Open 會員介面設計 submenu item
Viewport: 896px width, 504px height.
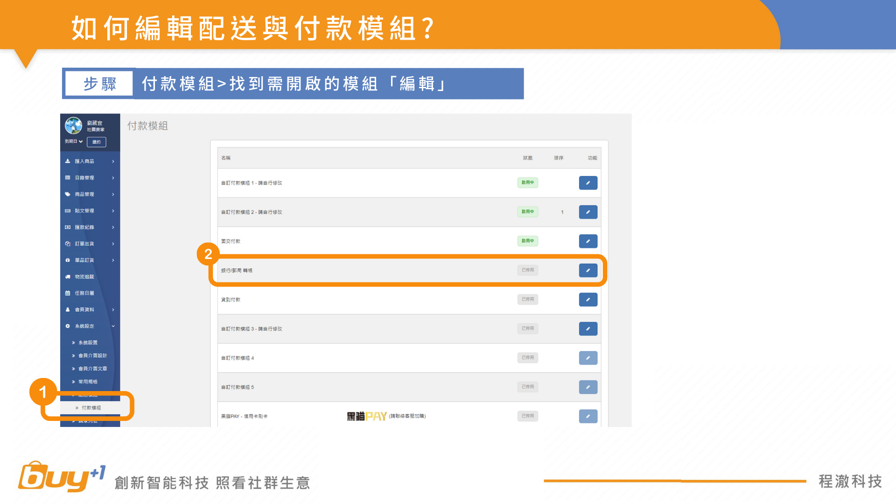point(92,356)
